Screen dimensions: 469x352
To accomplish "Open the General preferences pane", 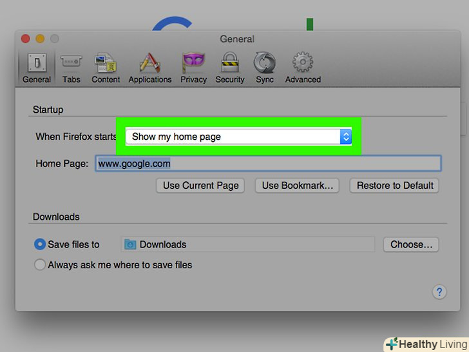I will click(37, 68).
